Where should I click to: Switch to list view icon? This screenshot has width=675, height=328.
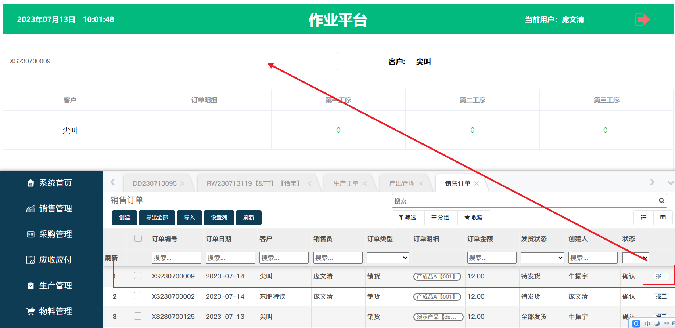(643, 218)
